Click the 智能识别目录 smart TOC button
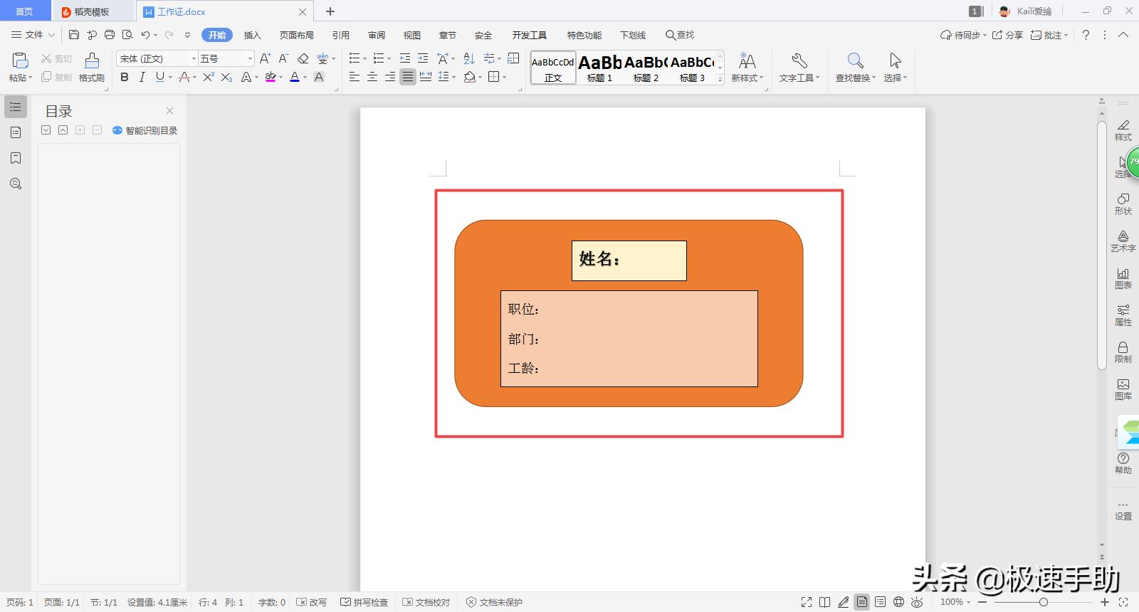The image size is (1139, 612). point(145,130)
